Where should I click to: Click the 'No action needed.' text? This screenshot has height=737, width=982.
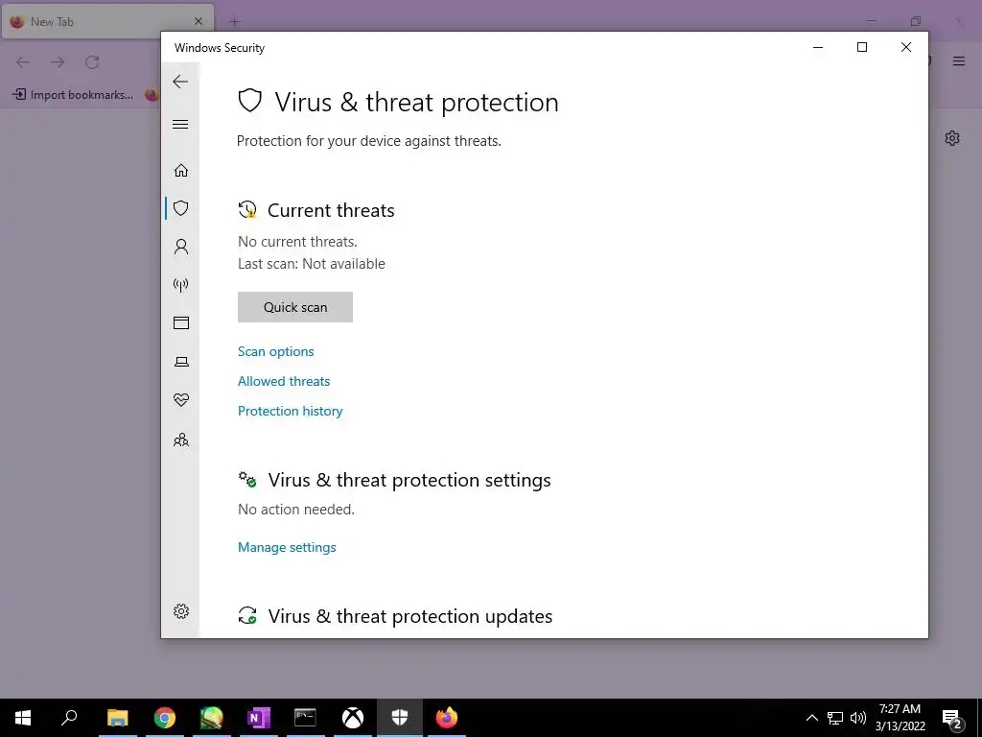(x=296, y=510)
